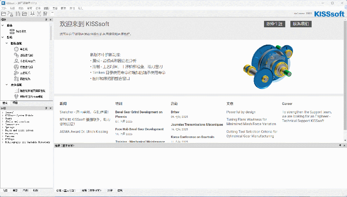Select the Automotive help entry

coord(12,133)
